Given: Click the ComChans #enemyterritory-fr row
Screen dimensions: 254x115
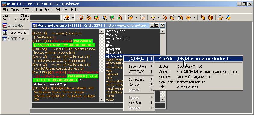Looking at the screenshot, I should pyautogui.click(x=198, y=82).
